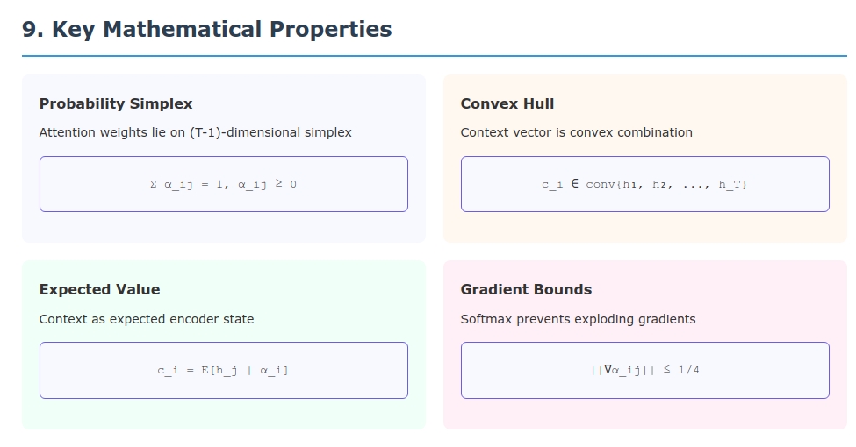Click the 'Expected Value' card title
This screenshot has height=447, width=856.
tap(99, 289)
